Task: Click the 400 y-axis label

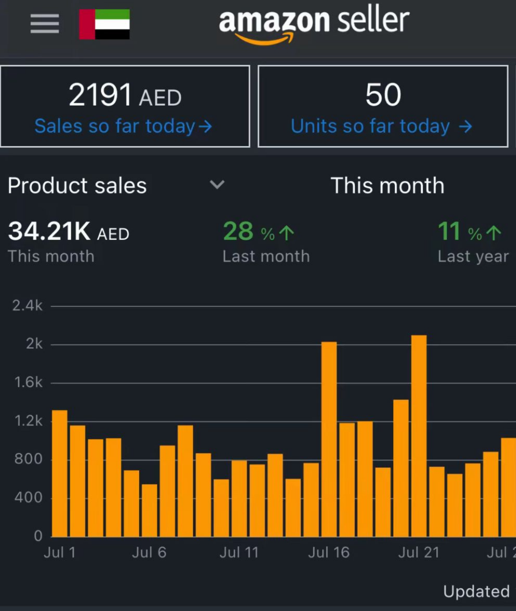Action: click(x=28, y=498)
